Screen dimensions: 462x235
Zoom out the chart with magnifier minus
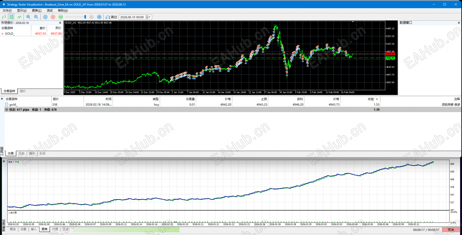[x=36, y=17]
